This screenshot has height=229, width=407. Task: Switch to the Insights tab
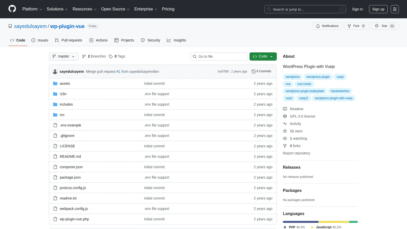[177, 40]
